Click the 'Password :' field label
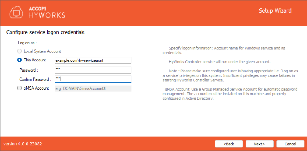 tap(29, 70)
